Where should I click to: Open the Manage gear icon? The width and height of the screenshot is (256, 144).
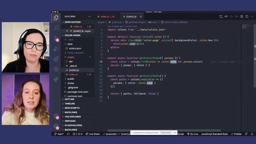pyautogui.click(x=56, y=126)
